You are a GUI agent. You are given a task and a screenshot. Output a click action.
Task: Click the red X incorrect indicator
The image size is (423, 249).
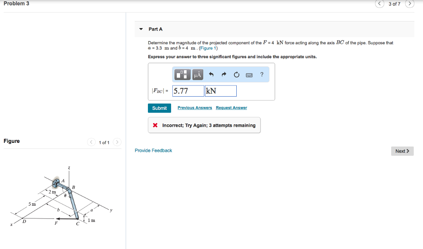154,125
